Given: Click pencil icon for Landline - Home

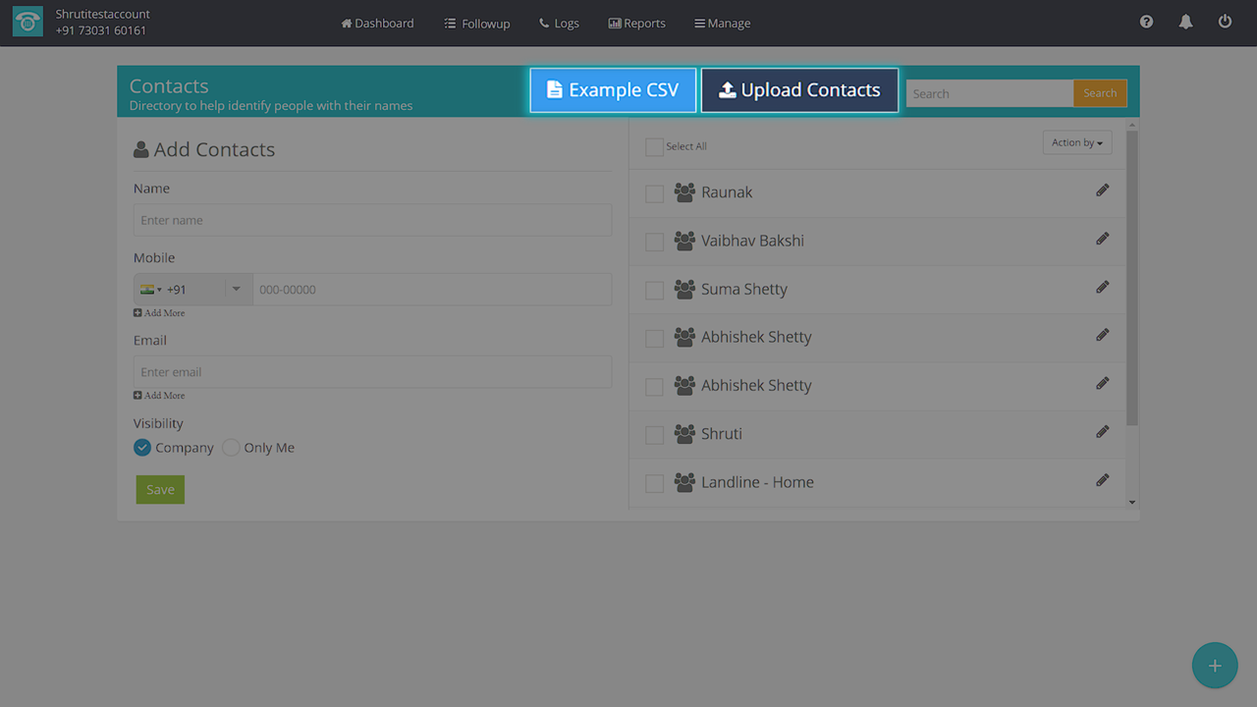Looking at the screenshot, I should (x=1102, y=480).
